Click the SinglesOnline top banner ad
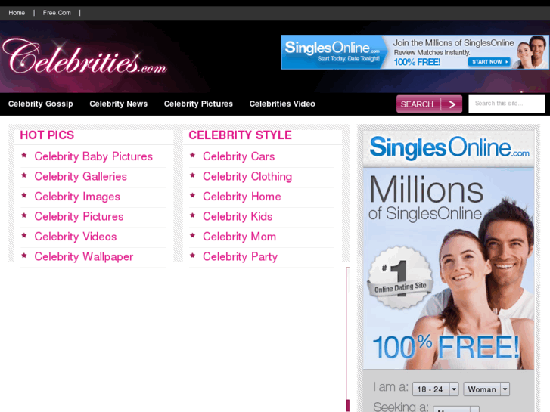The width and height of the screenshot is (550, 412). 415,52
